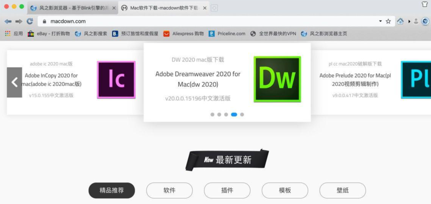Select the fifth carousel dot
The height and width of the screenshot is (204, 431).
[242, 114]
